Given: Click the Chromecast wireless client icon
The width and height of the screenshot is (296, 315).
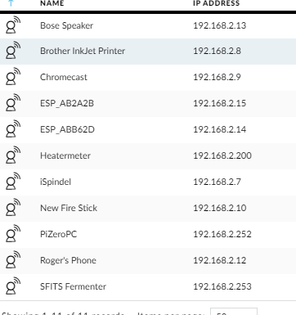Looking at the screenshot, I should pos(13,77).
